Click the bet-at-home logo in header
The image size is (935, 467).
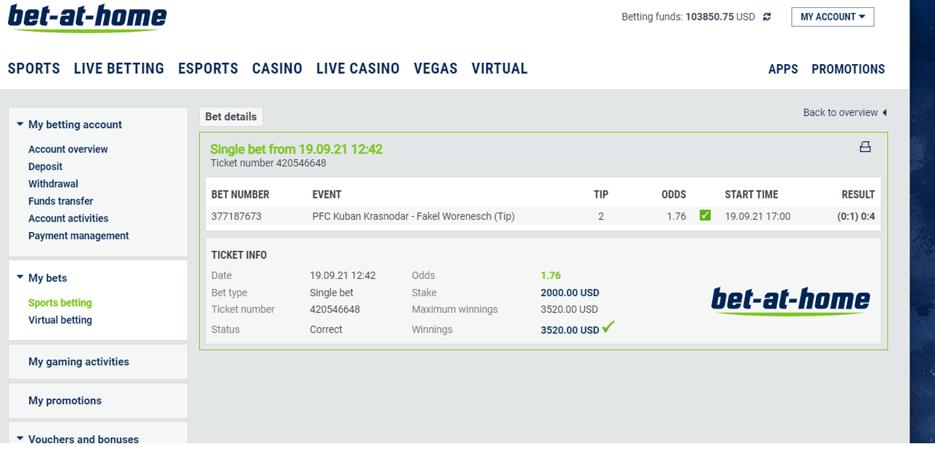[87, 18]
